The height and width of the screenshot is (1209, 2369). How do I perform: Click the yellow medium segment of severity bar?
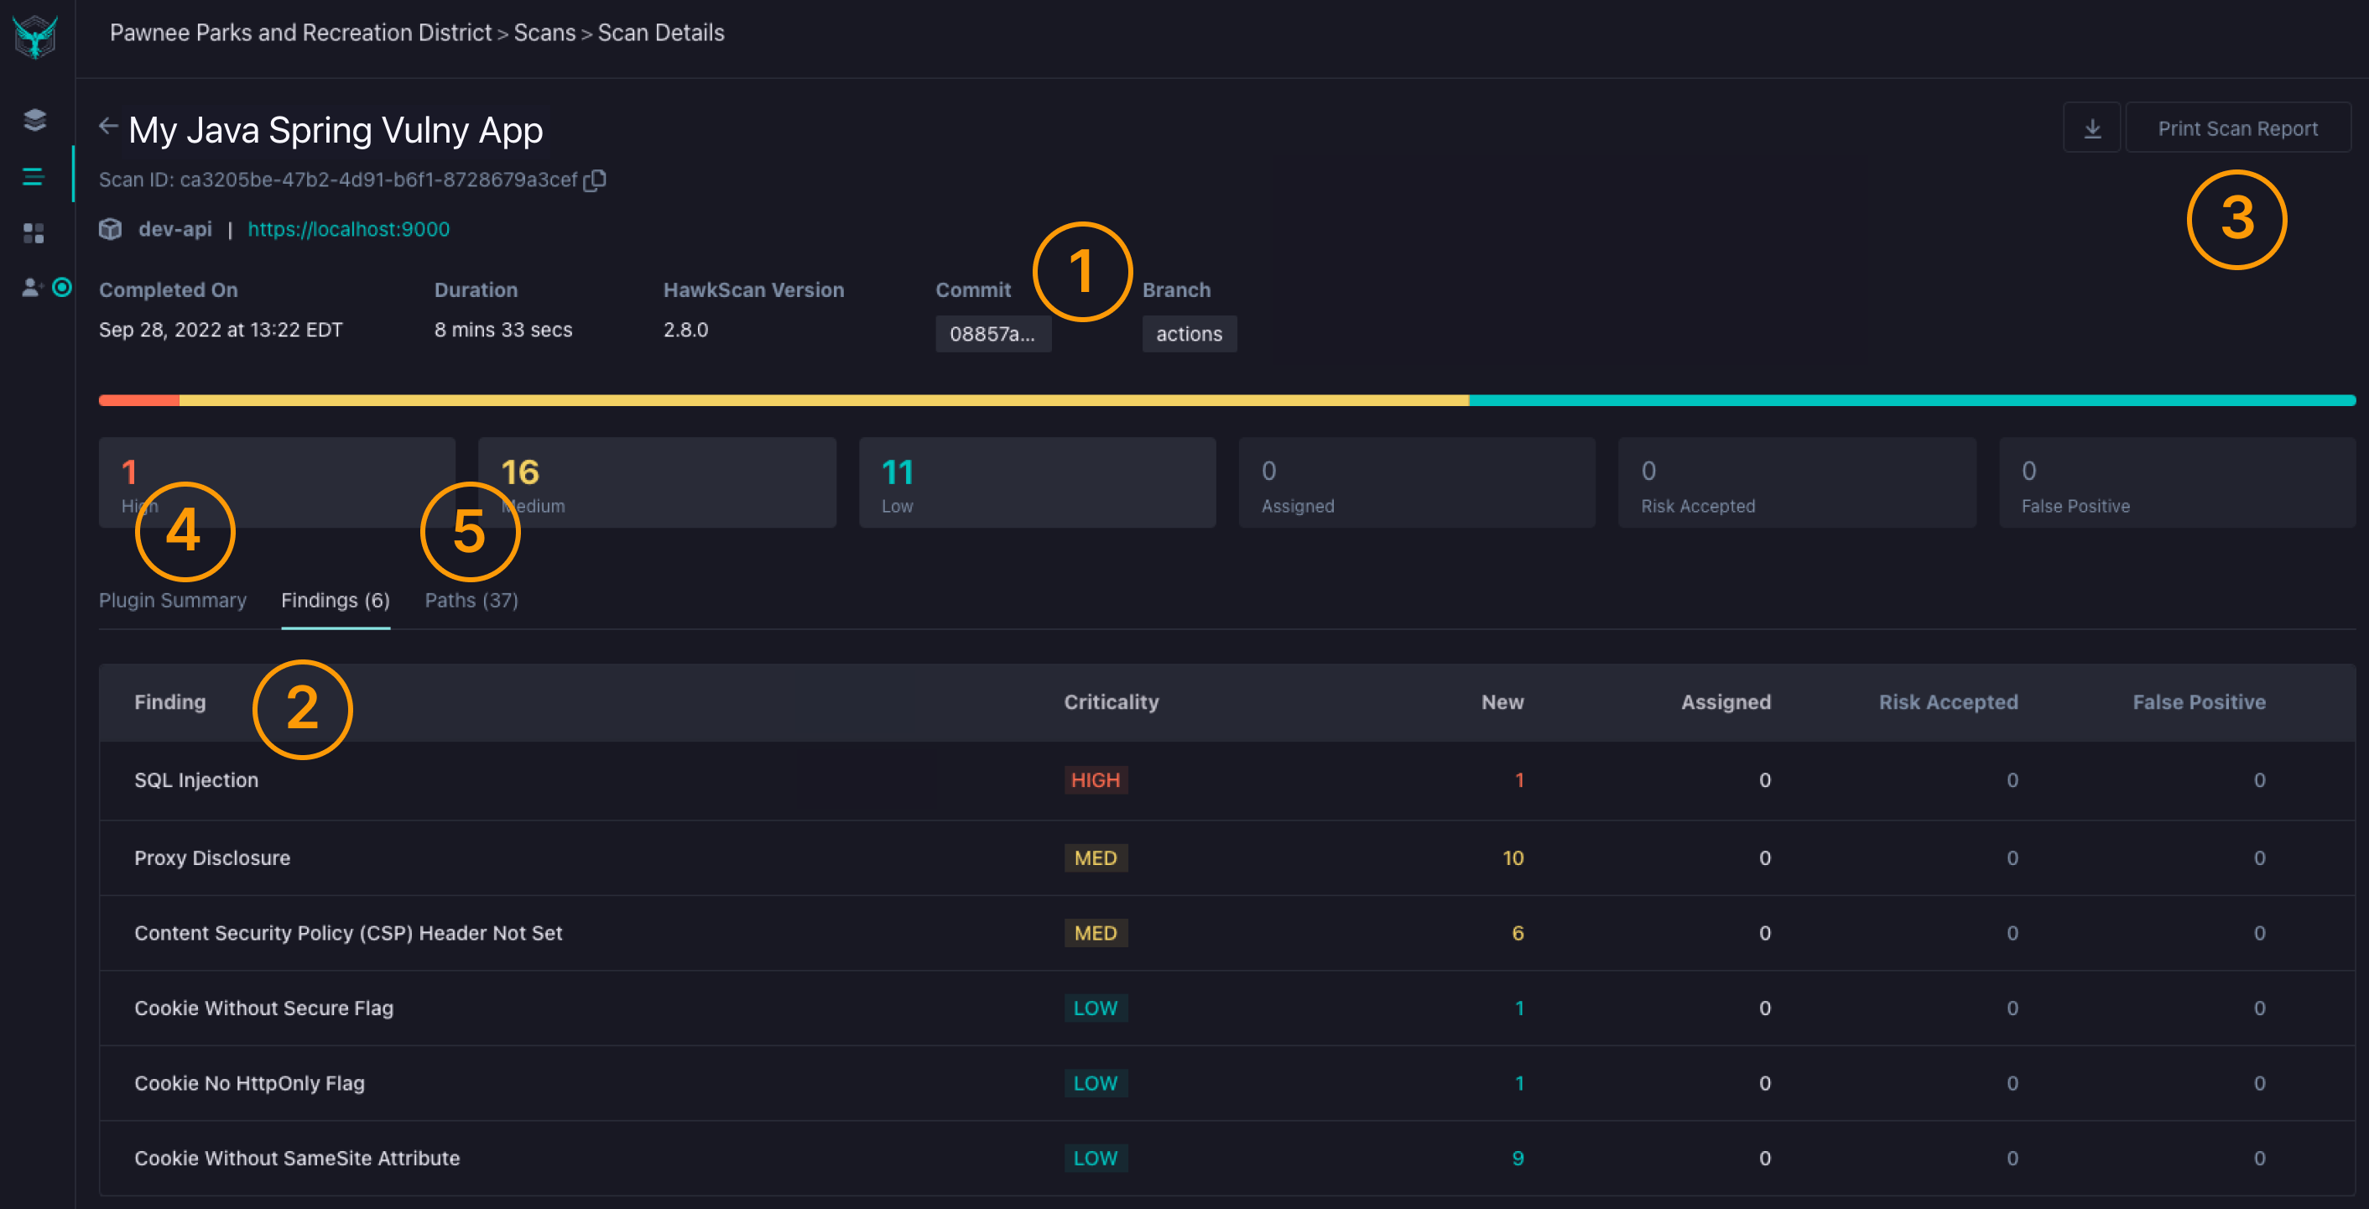(x=823, y=400)
